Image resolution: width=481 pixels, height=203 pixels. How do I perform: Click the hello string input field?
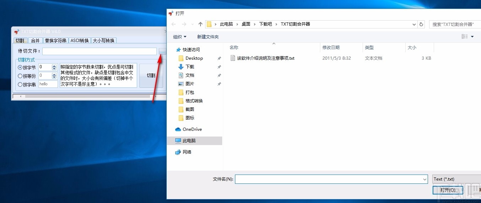48,84
